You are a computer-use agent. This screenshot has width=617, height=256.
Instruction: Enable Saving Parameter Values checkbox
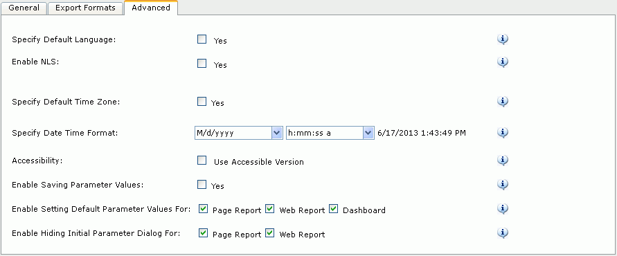[202, 185]
